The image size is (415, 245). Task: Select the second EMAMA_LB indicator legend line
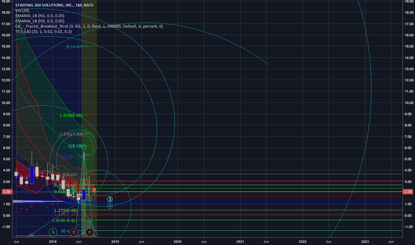40,21
